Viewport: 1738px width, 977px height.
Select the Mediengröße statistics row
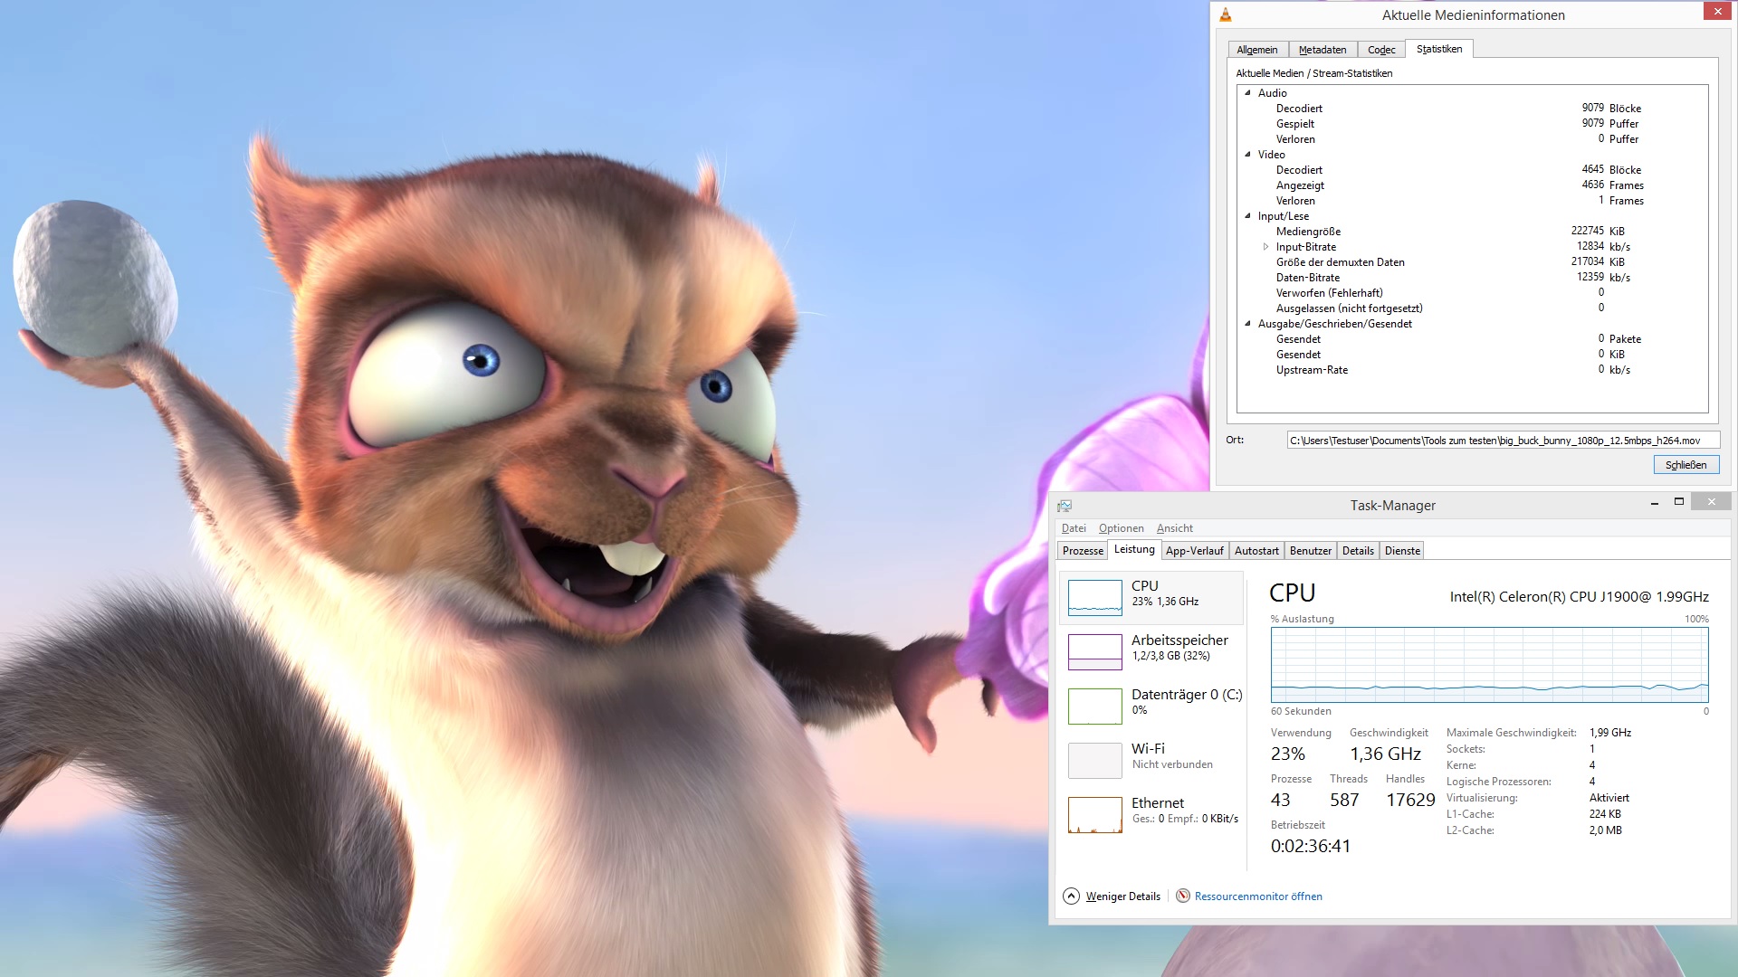pyautogui.click(x=1472, y=232)
